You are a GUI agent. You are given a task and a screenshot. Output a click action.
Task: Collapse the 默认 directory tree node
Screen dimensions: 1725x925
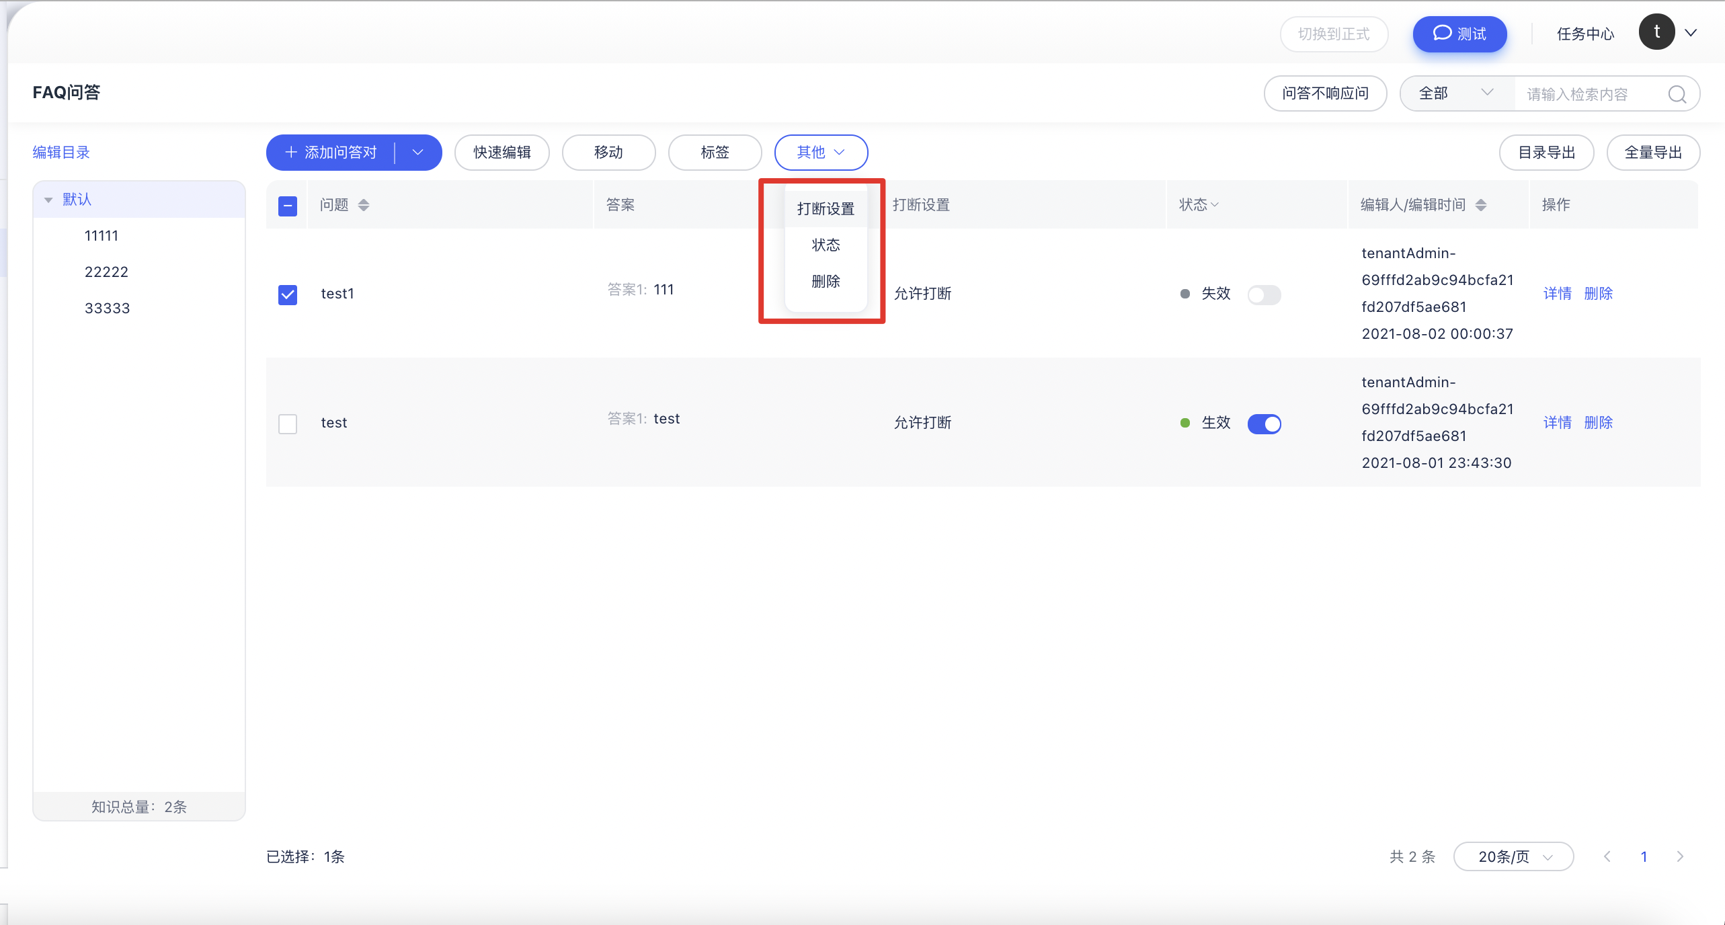coord(48,200)
